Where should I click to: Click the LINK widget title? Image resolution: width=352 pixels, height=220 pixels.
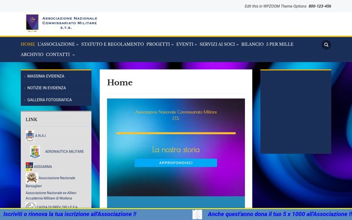31,119
